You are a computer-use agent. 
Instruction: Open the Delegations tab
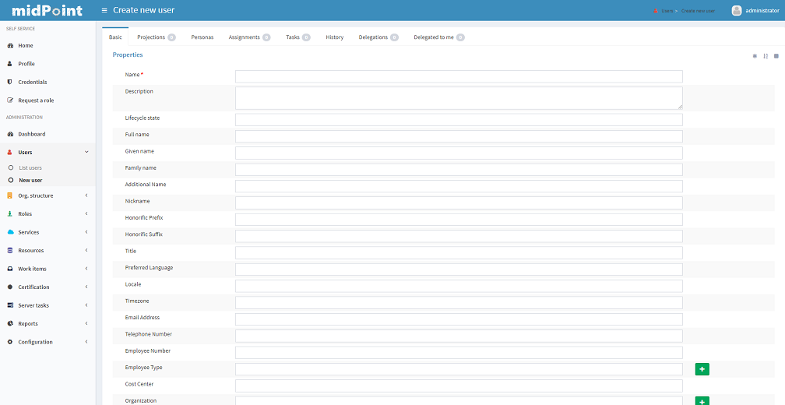pos(378,37)
